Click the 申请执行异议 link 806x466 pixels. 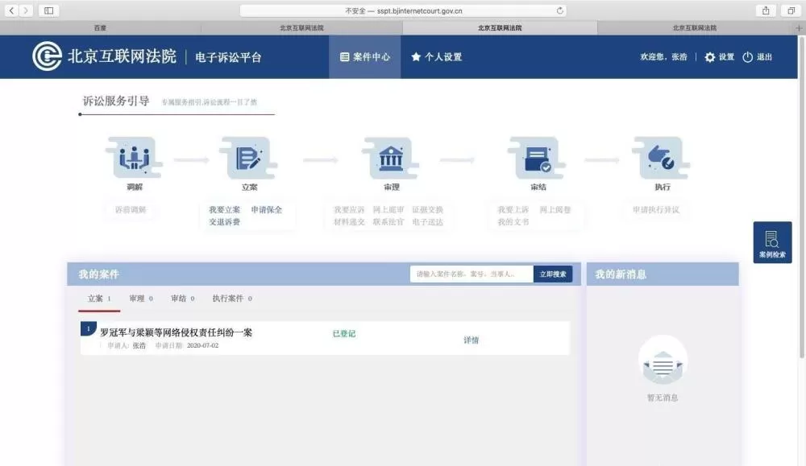point(656,210)
